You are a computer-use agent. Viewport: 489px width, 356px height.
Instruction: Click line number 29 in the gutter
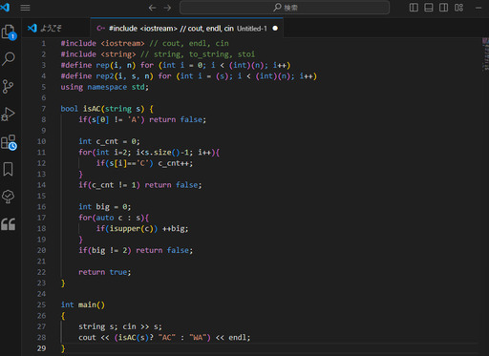(x=41, y=348)
